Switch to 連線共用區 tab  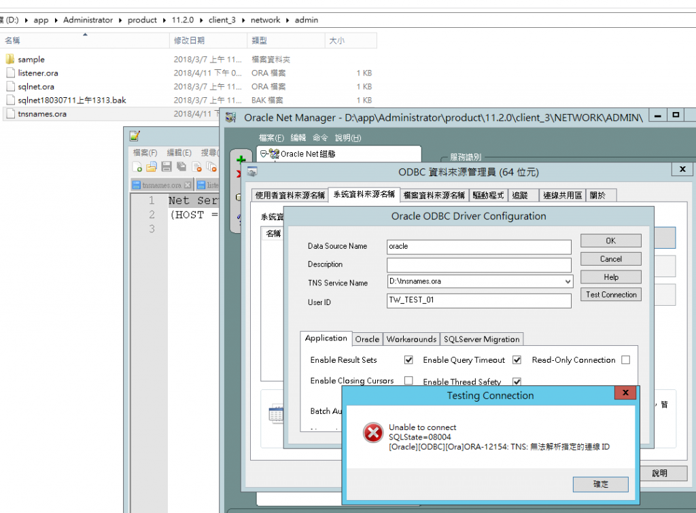click(562, 195)
